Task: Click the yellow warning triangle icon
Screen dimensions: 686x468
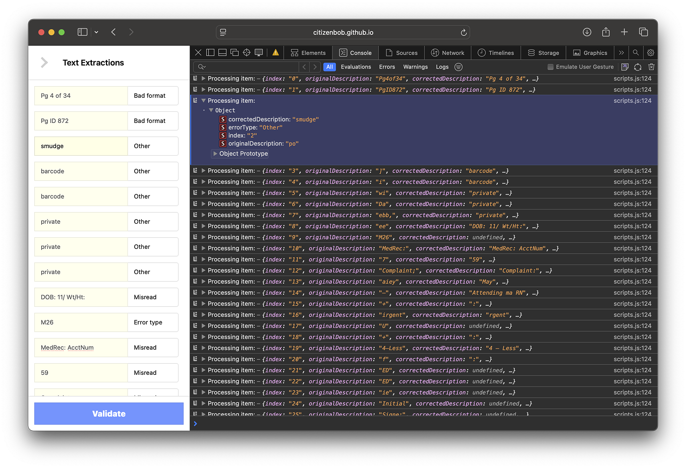Action: coord(275,52)
